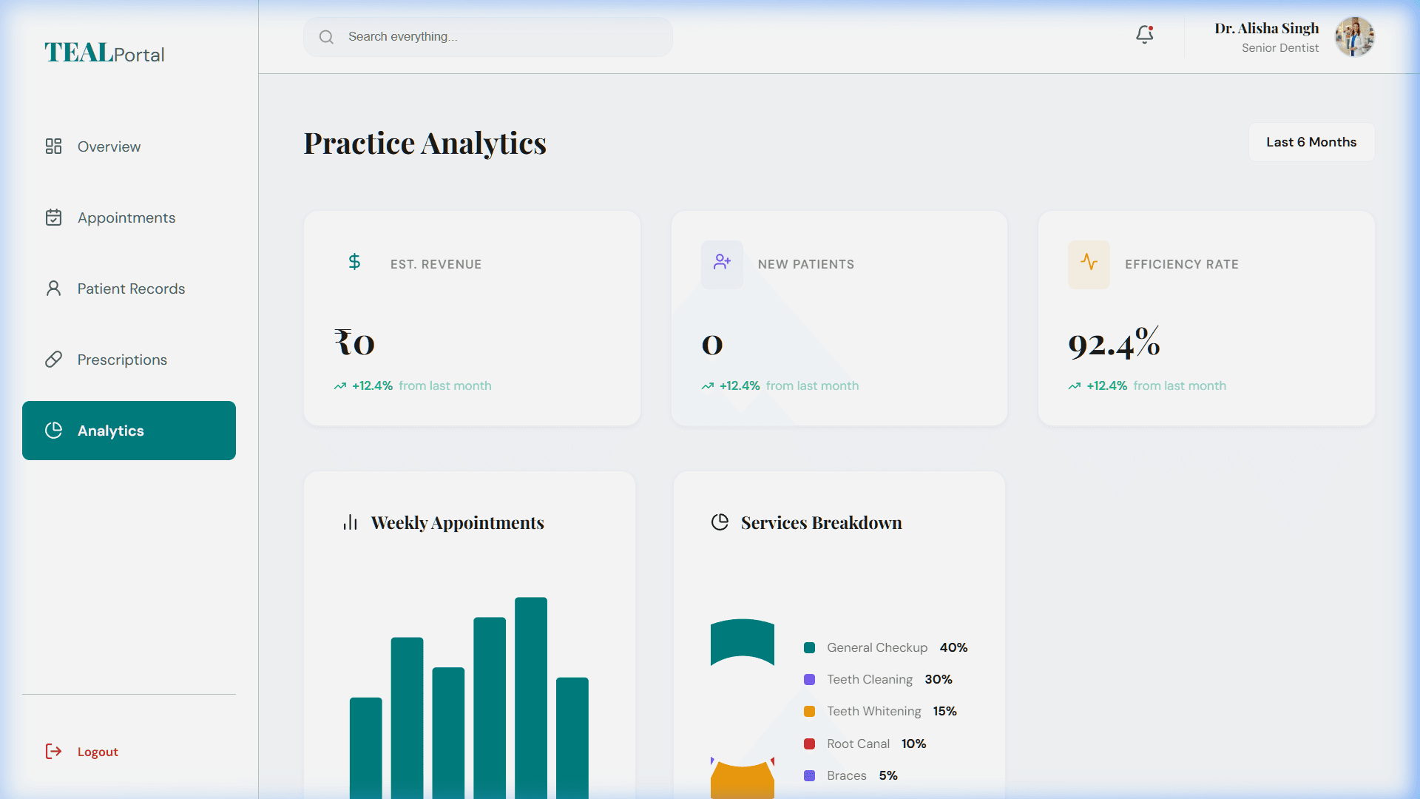Click the Teeth Cleaning purple swatch
The width and height of the screenshot is (1420, 799).
pos(809,680)
